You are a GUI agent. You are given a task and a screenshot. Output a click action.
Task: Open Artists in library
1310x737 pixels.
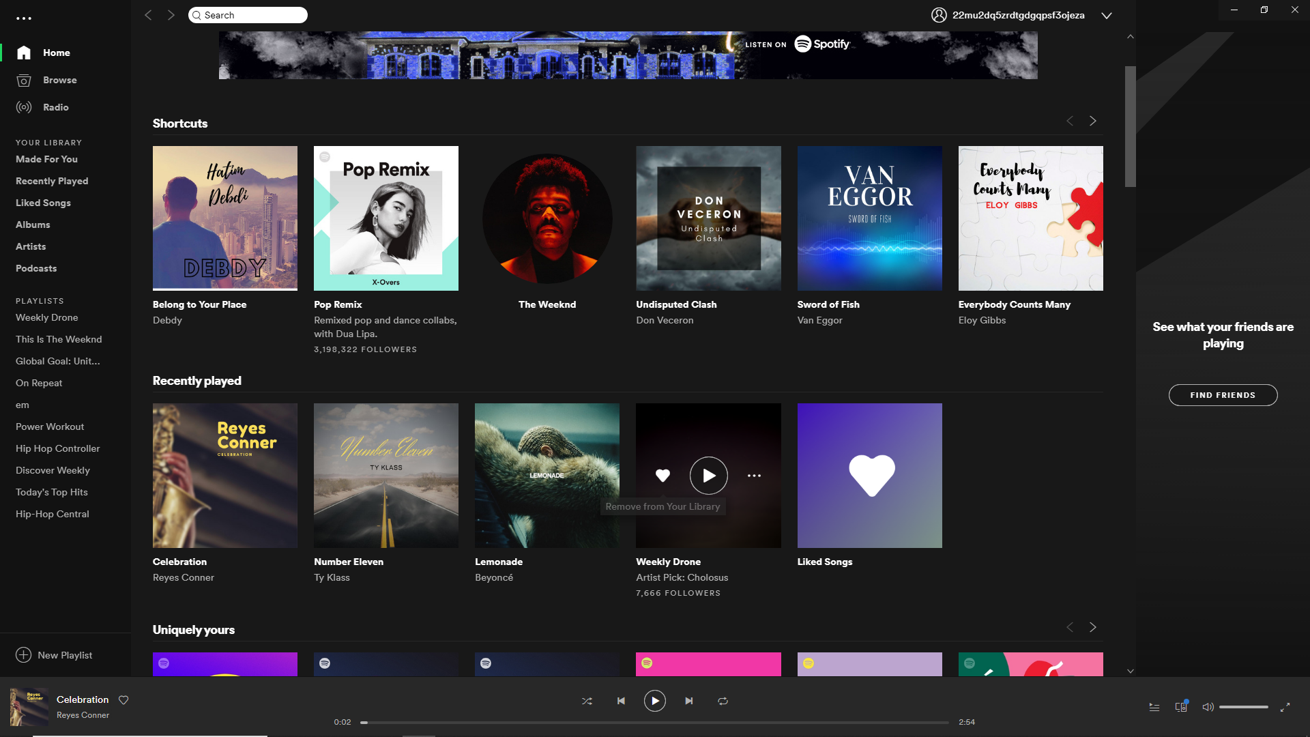(x=31, y=246)
